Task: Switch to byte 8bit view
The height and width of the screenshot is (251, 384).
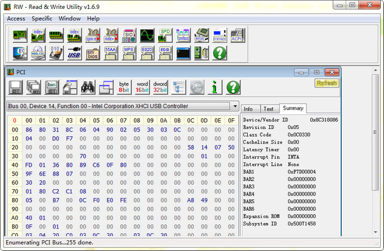Action: pos(124,87)
